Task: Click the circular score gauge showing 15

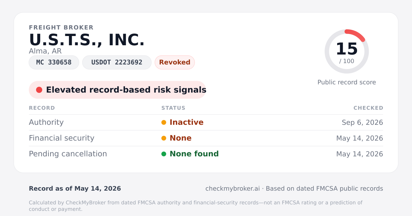Action: [x=347, y=51]
